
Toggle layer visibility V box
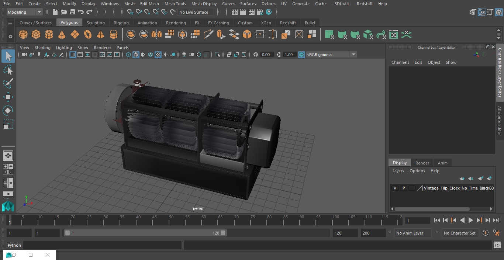pos(395,188)
